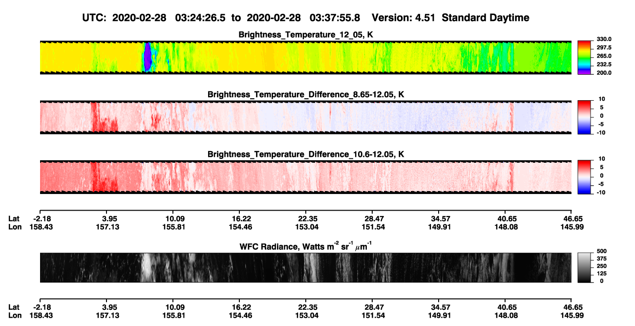This screenshot has width=635, height=326.
Task: Click the 8.65-12.05 difference image strip
Action: 305,117
